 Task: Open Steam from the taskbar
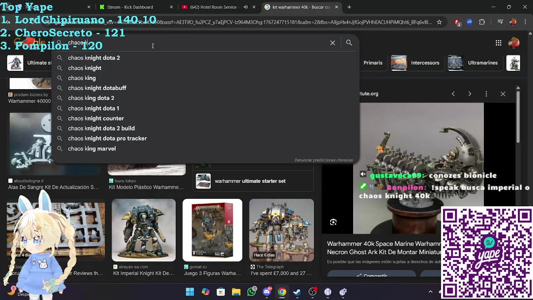click(x=297, y=292)
